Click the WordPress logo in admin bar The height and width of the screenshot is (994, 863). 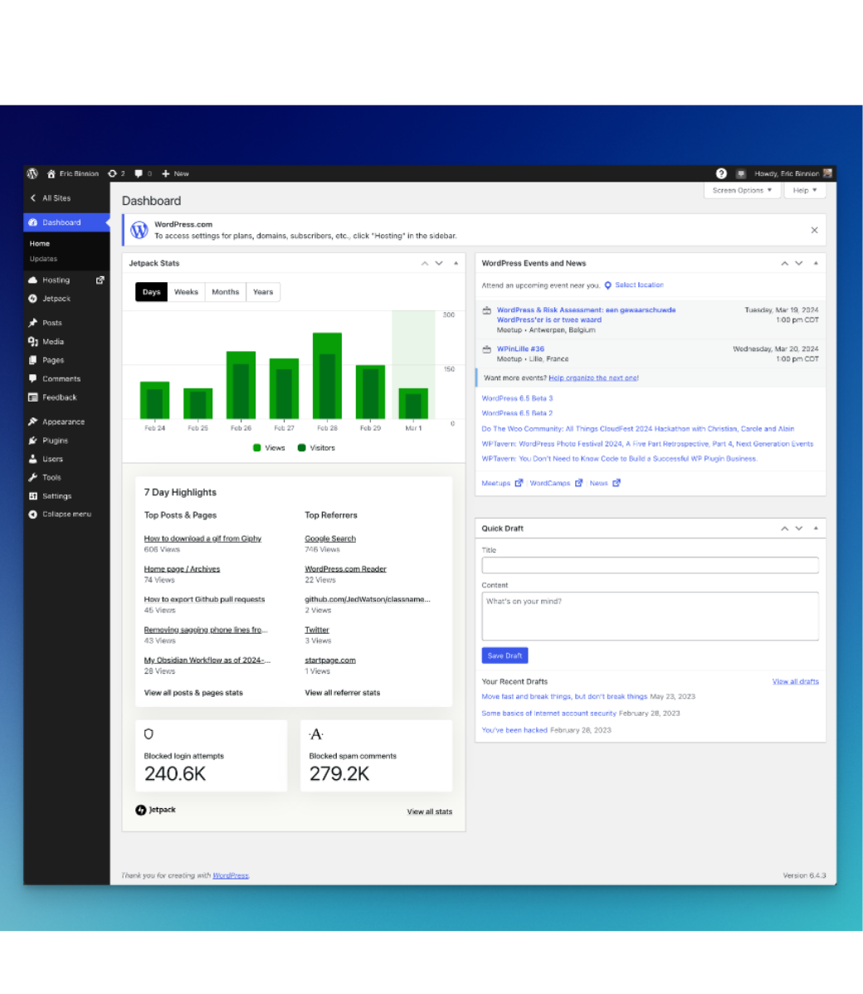[x=32, y=173]
